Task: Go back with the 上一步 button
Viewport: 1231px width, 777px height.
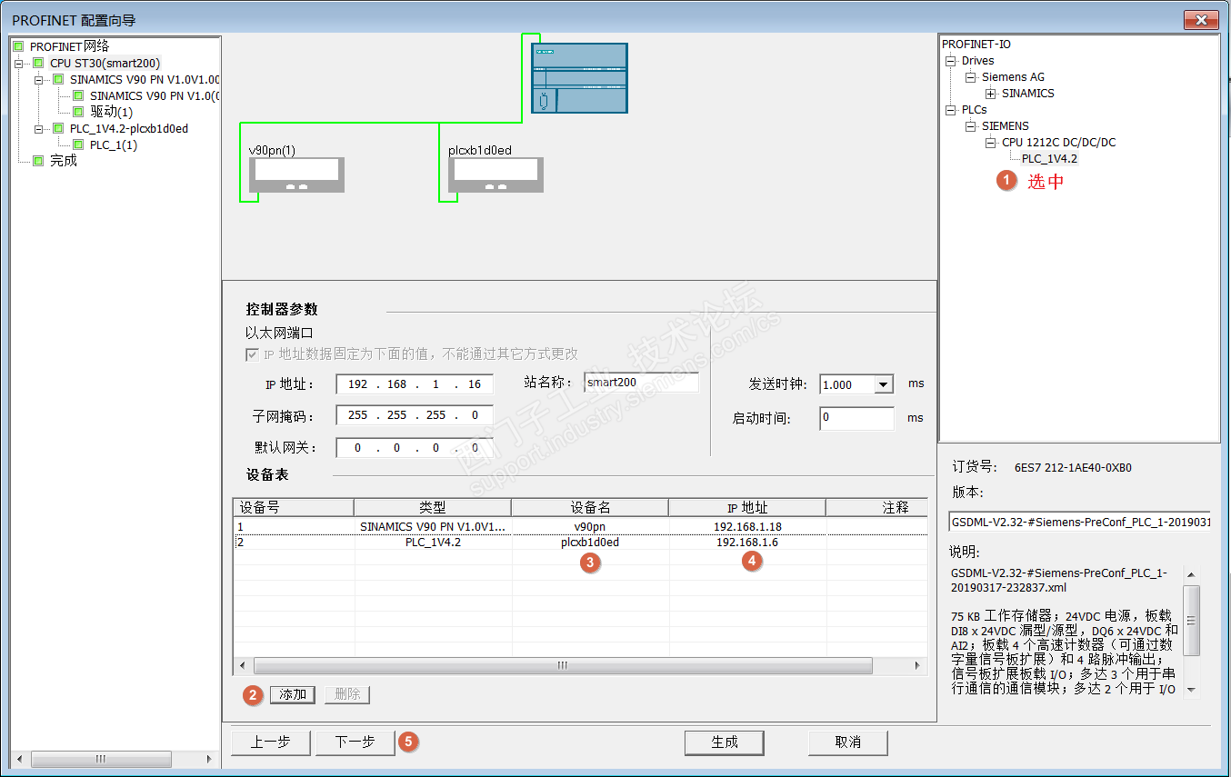Action: (271, 742)
